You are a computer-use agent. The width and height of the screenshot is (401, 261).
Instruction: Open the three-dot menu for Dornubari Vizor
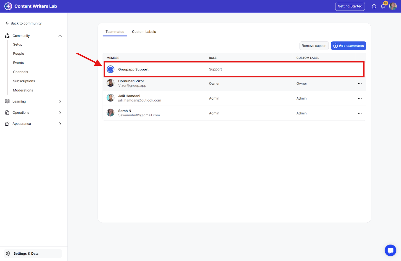[360, 83]
